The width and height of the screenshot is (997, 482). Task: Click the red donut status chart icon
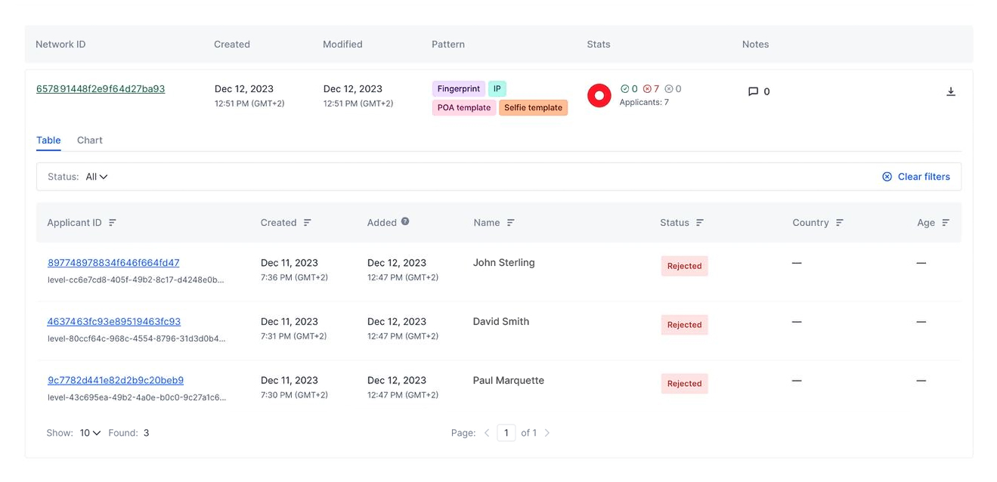click(599, 95)
